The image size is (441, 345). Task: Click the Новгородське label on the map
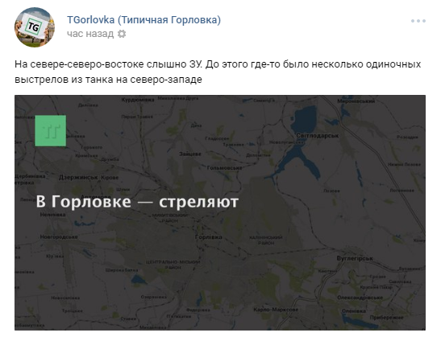pyautogui.click(x=59, y=237)
